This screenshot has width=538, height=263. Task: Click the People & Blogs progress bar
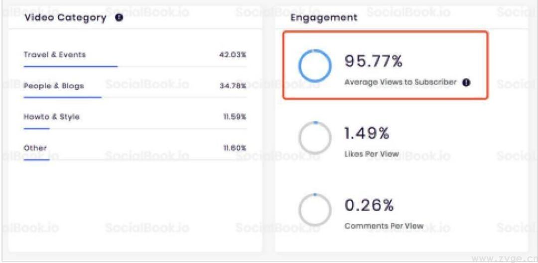62,97
